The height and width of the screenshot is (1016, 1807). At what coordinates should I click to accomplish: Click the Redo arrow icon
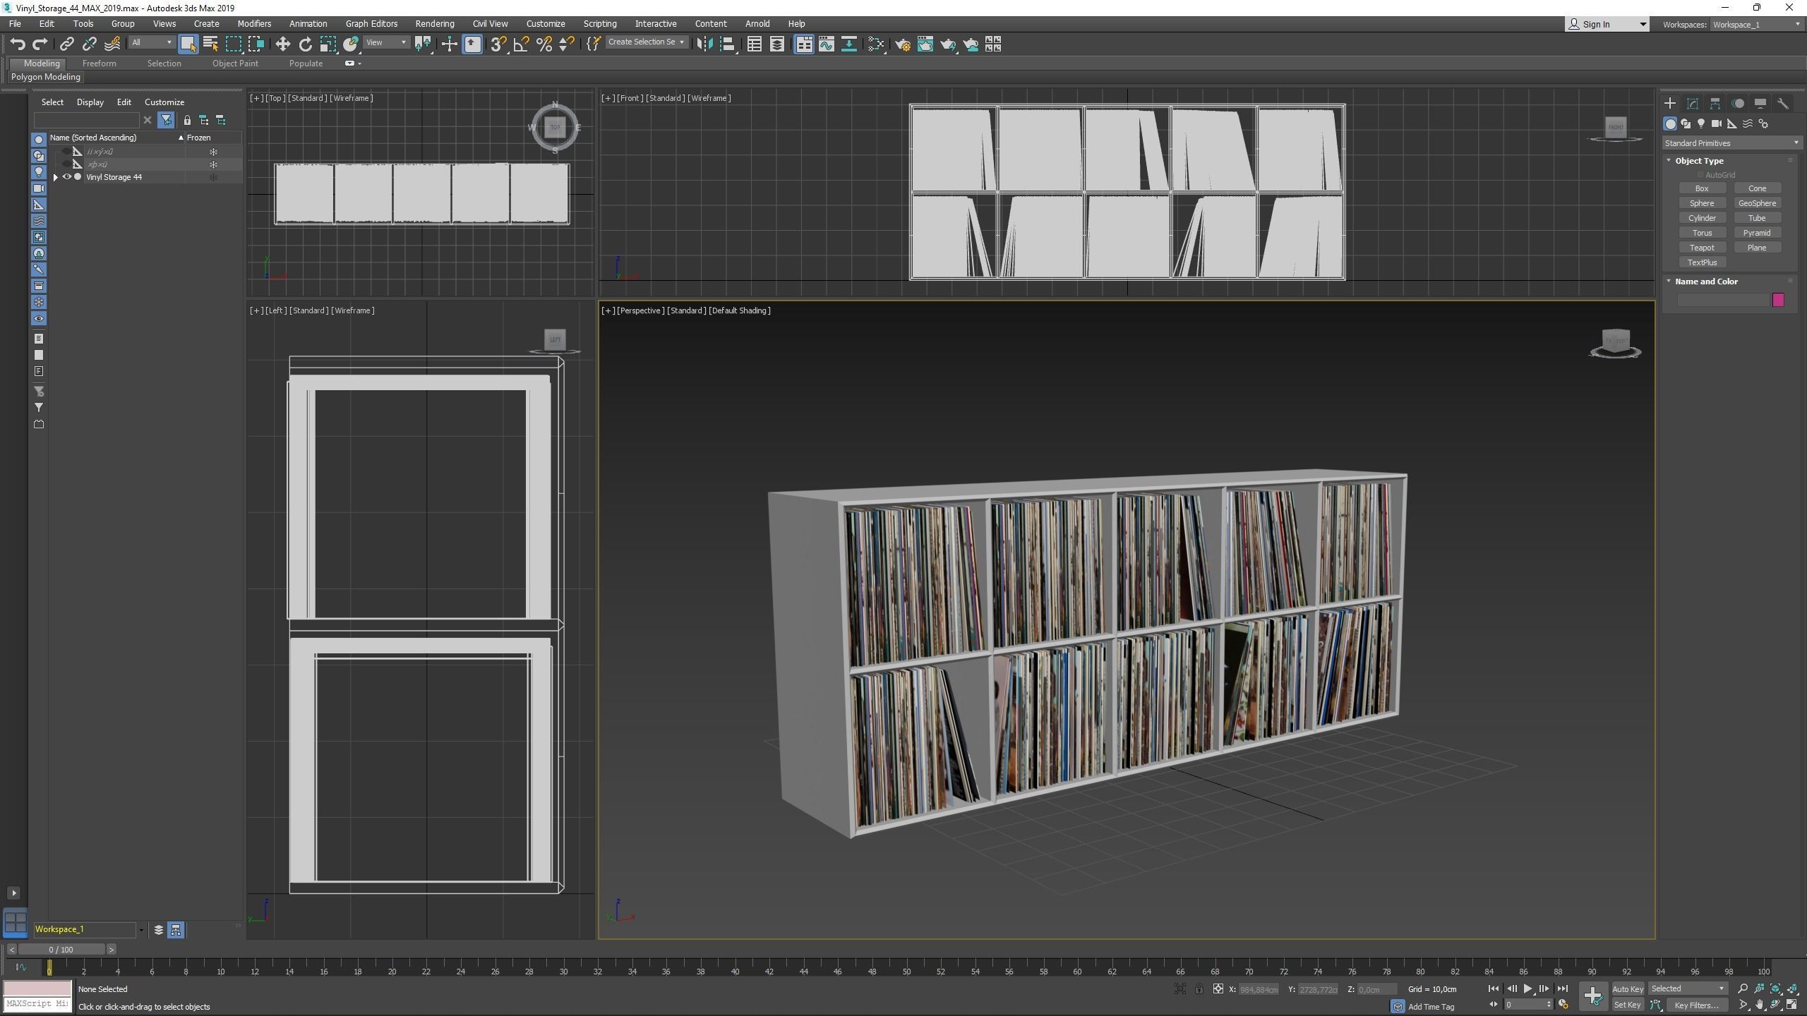[40, 44]
